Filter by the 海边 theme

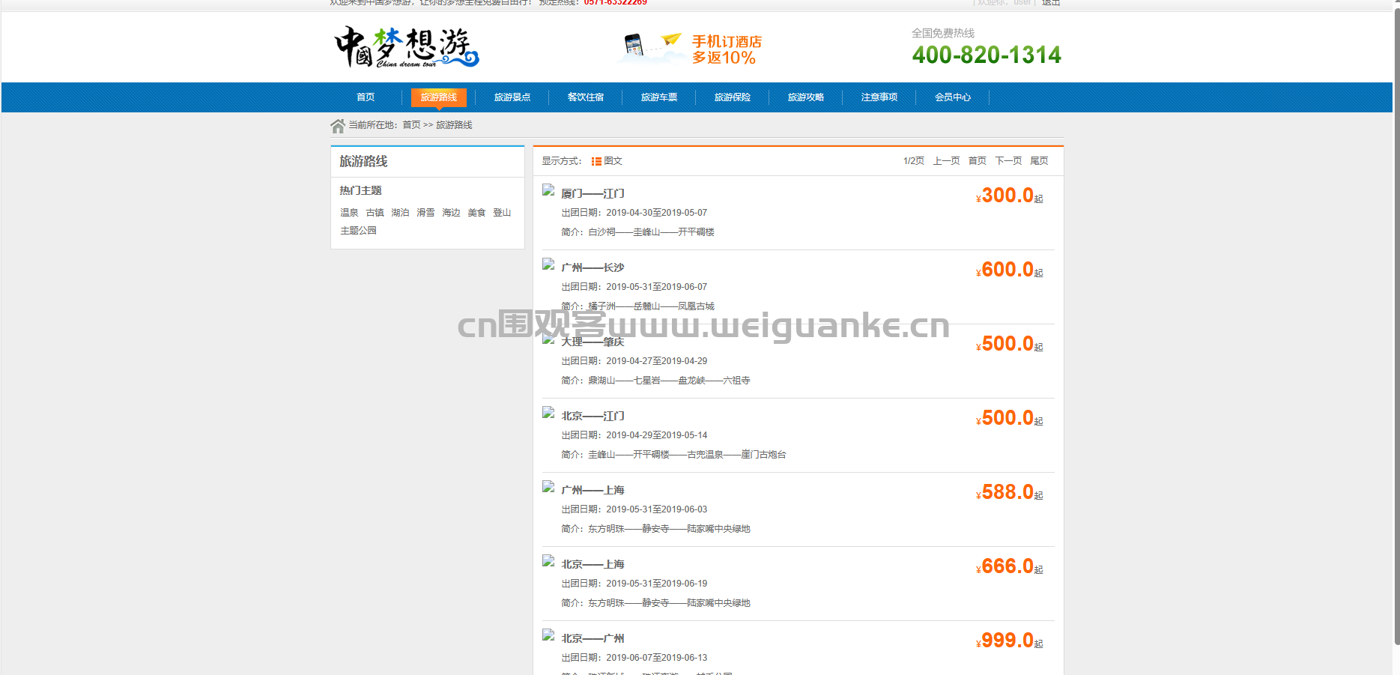452,213
